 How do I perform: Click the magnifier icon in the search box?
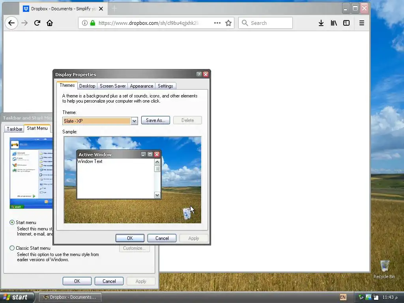(x=245, y=23)
